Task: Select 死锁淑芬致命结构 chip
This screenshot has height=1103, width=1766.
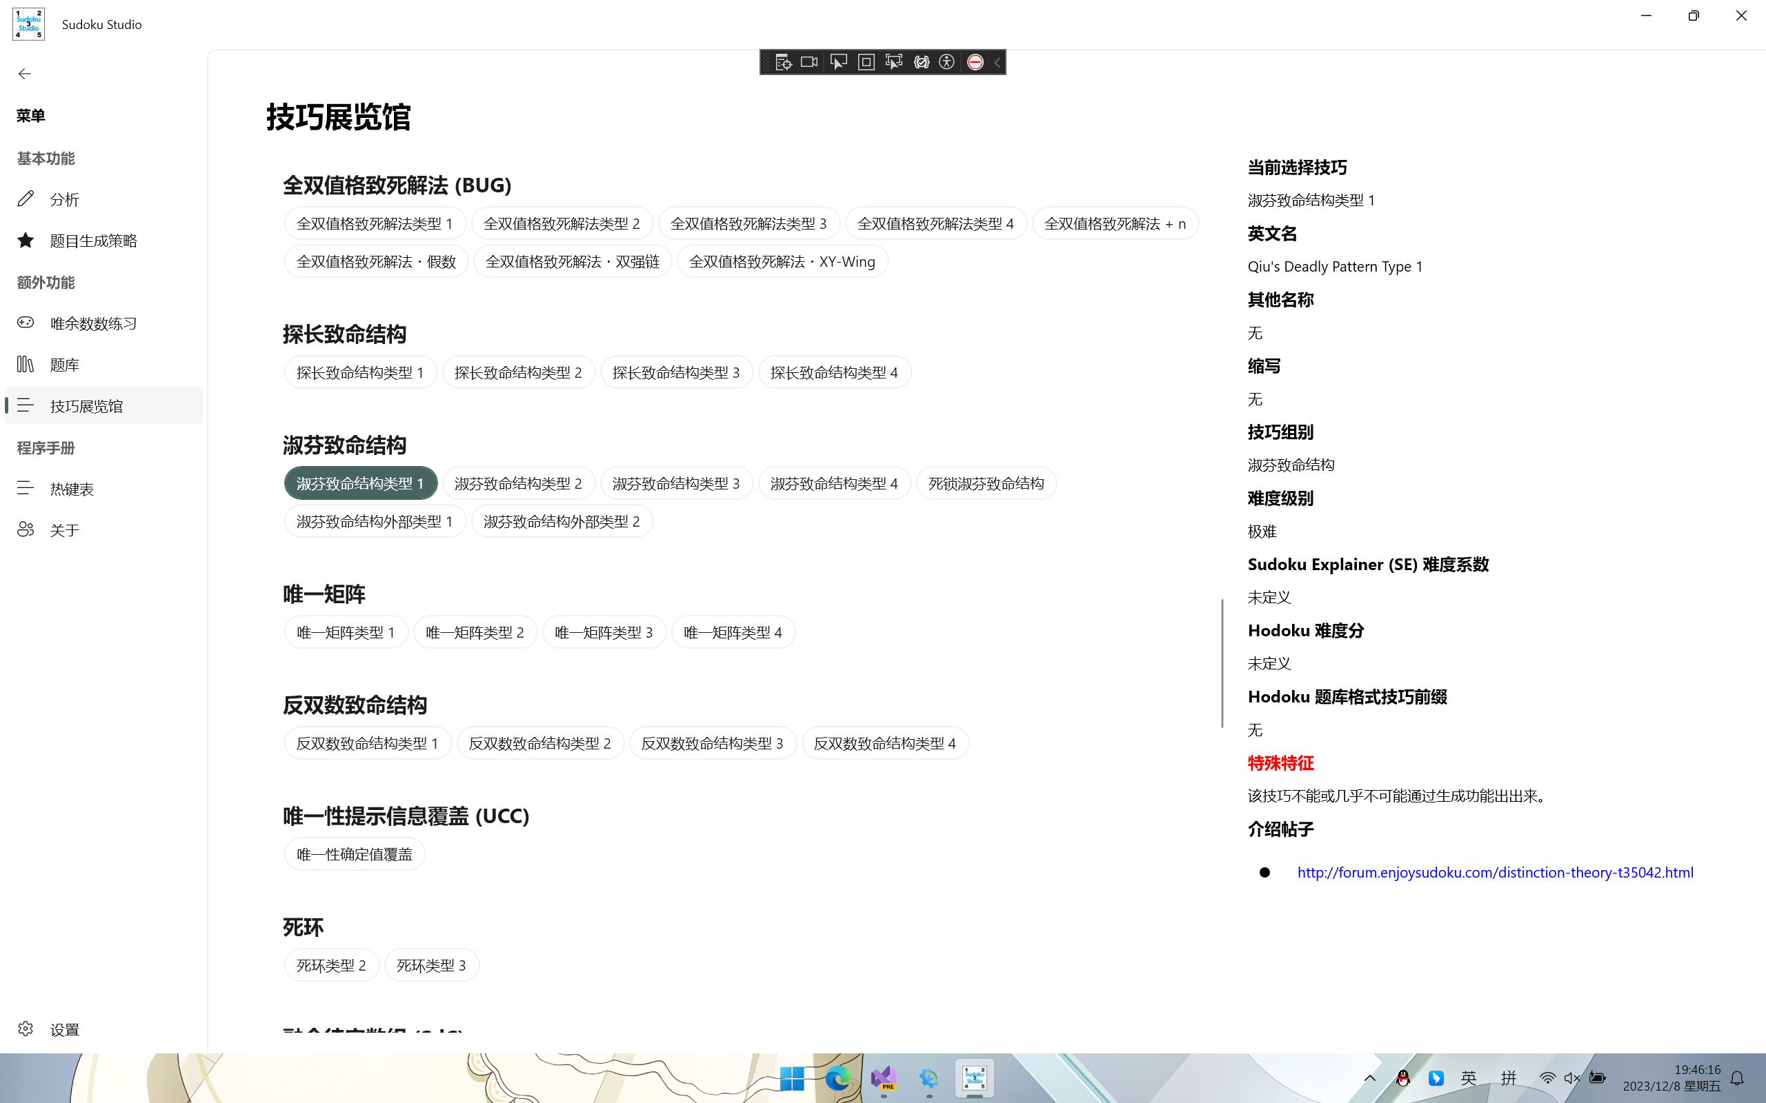Action: pyautogui.click(x=986, y=483)
